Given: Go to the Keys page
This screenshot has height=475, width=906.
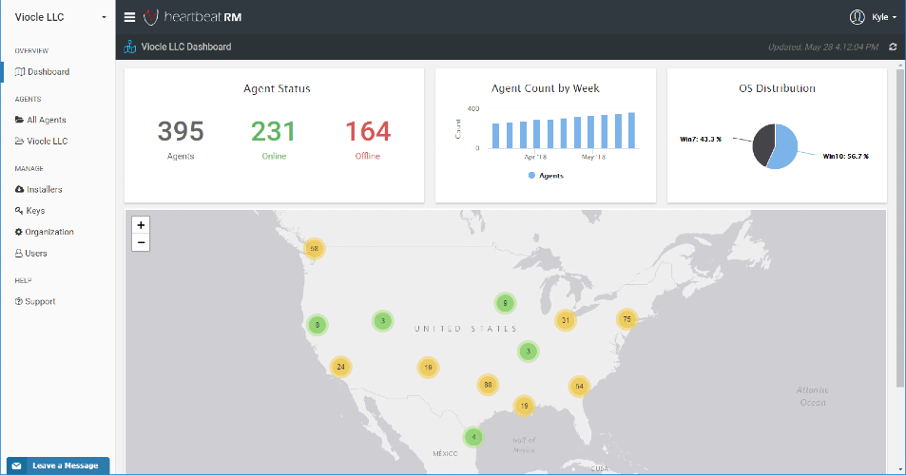Looking at the screenshot, I should (x=35, y=211).
